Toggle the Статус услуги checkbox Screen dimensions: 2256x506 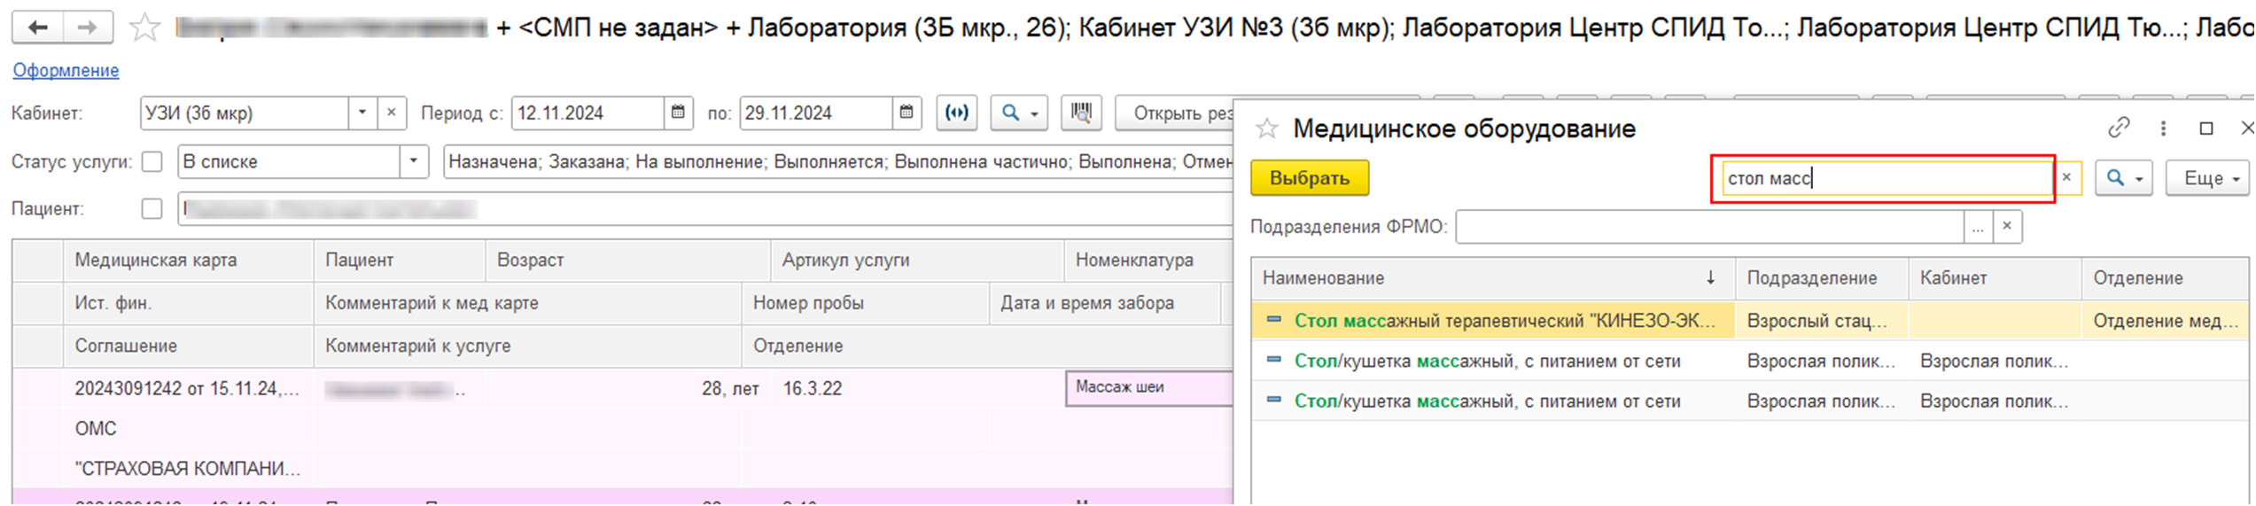(152, 161)
